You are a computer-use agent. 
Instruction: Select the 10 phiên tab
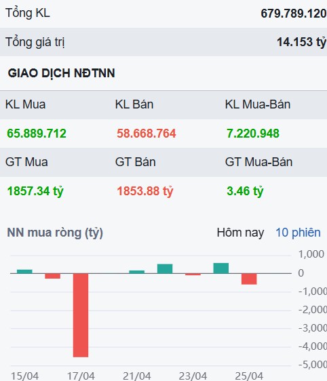[x=298, y=233]
